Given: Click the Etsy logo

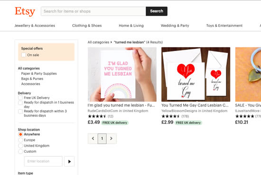Looking at the screenshot, I should coord(25,11).
